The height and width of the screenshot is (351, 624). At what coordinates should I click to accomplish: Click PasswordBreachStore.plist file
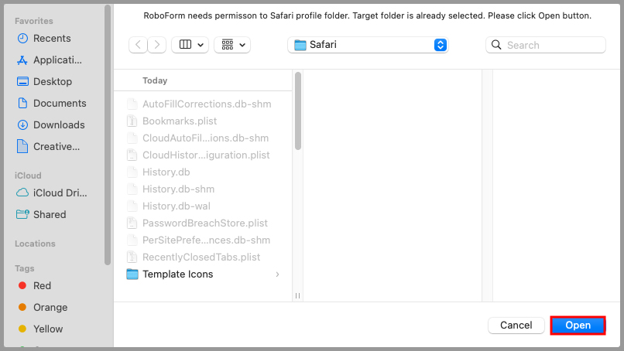(x=204, y=223)
